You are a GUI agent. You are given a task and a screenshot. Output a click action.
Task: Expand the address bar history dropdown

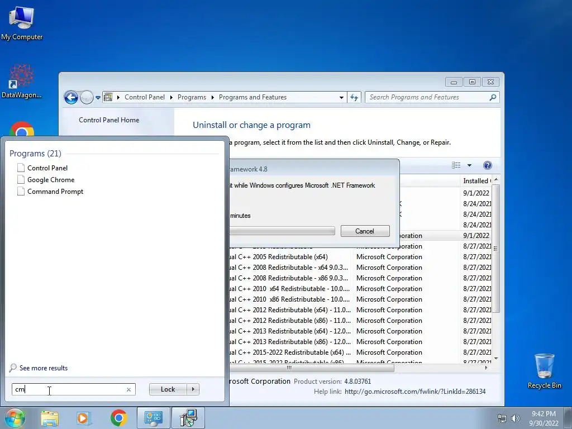pyautogui.click(x=341, y=97)
